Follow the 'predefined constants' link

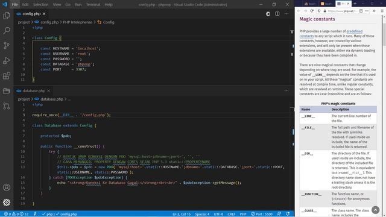pyautogui.click(x=331, y=34)
